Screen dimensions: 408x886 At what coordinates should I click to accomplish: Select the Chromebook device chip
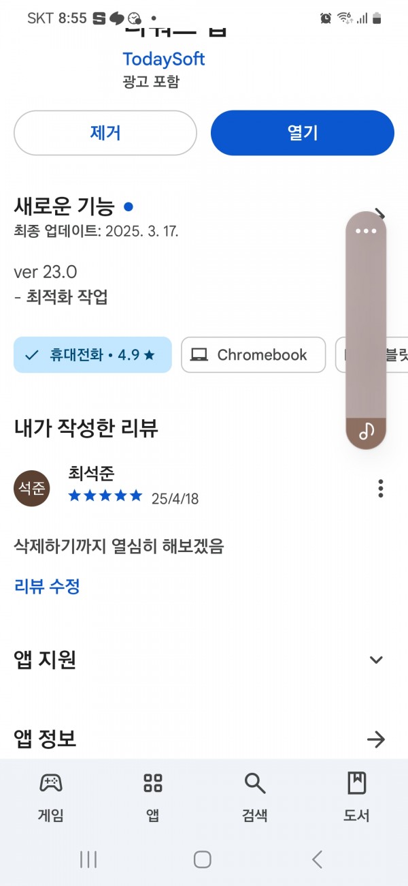point(253,355)
